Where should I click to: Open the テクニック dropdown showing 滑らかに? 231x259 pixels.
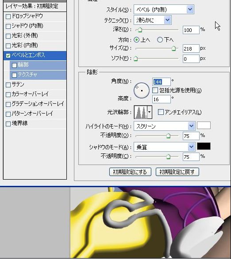pyautogui.click(x=153, y=20)
